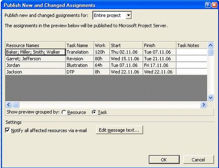Click the Task Notes cell for Translation
Screen dimensions: 219x168
(x=192, y=52)
